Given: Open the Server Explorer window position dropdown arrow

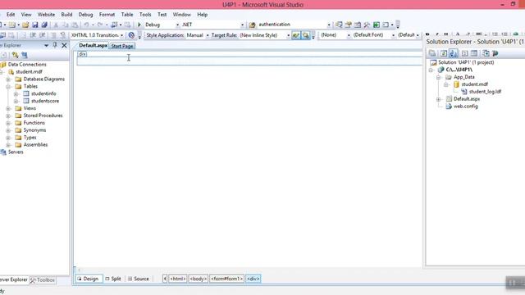Looking at the screenshot, I should tap(46, 46).
